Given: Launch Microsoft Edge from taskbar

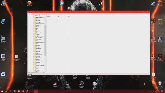Looking at the screenshot, I should click(x=11, y=91).
